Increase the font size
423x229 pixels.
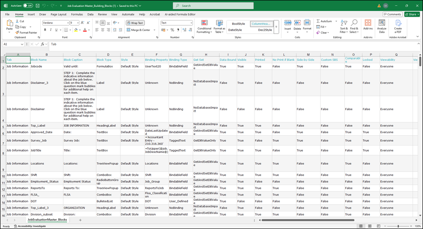pos(82,23)
